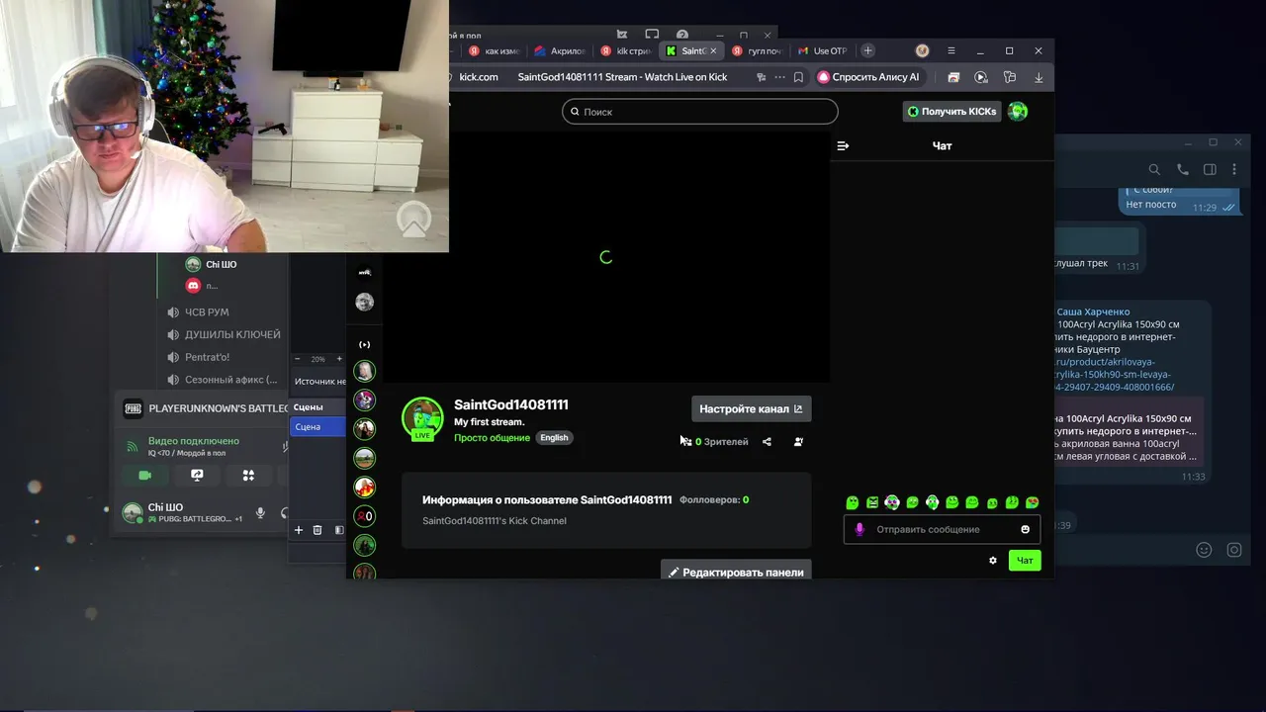Viewport: 1266px width, 712px height.
Task: Open address bar three-dots menu
Action: pos(780,77)
